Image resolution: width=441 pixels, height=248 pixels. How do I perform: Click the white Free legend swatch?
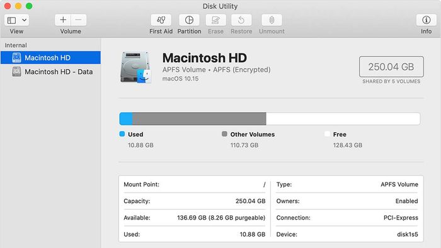point(327,134)
